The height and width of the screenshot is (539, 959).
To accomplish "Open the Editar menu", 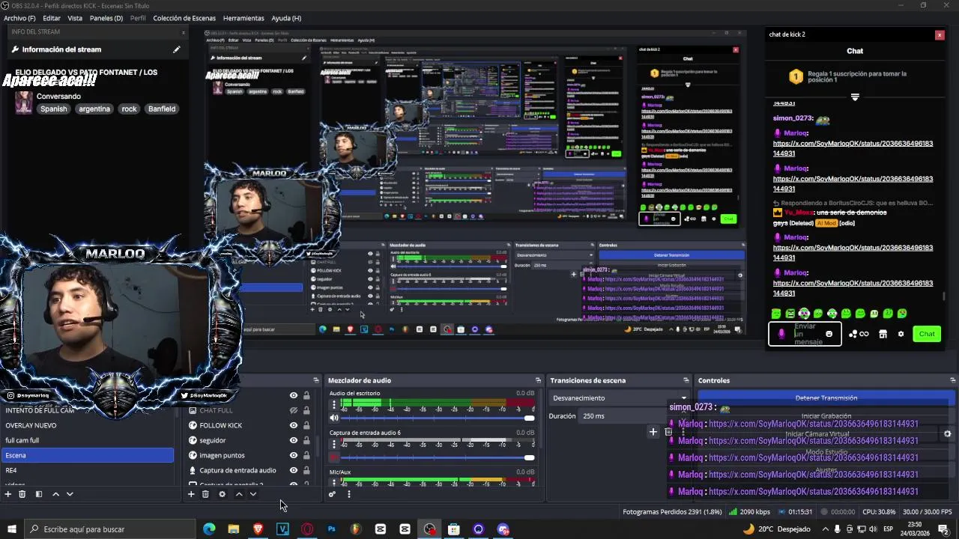I will click(52, 18).
